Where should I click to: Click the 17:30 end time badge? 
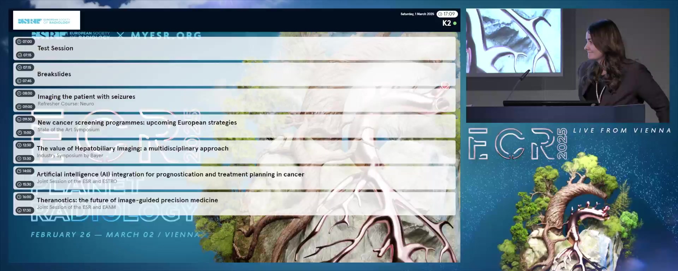point(24,210)
